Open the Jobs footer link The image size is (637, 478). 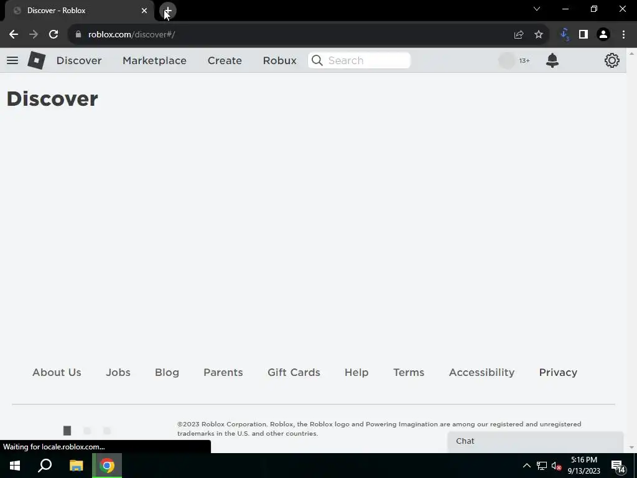tap(118, 372)
